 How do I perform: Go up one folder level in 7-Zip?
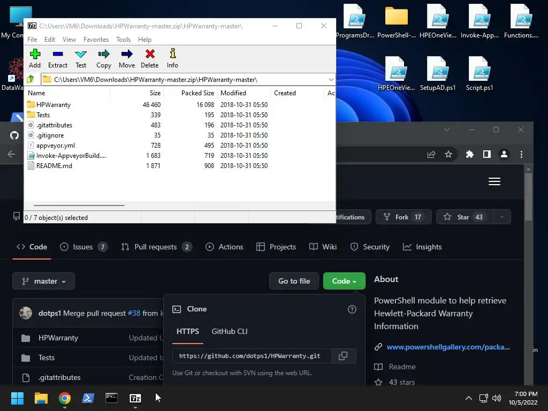31,79
